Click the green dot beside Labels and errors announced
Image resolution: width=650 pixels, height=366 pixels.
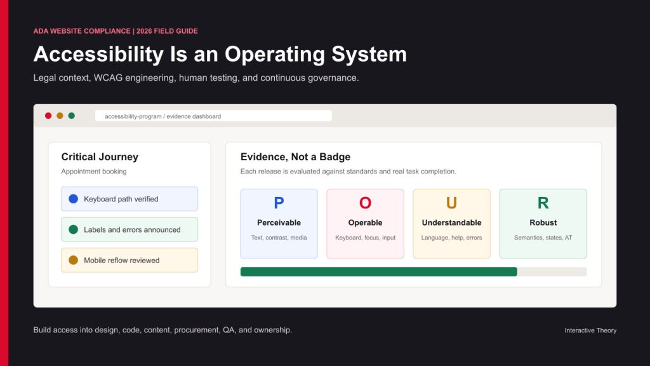[x=74, y=229]
